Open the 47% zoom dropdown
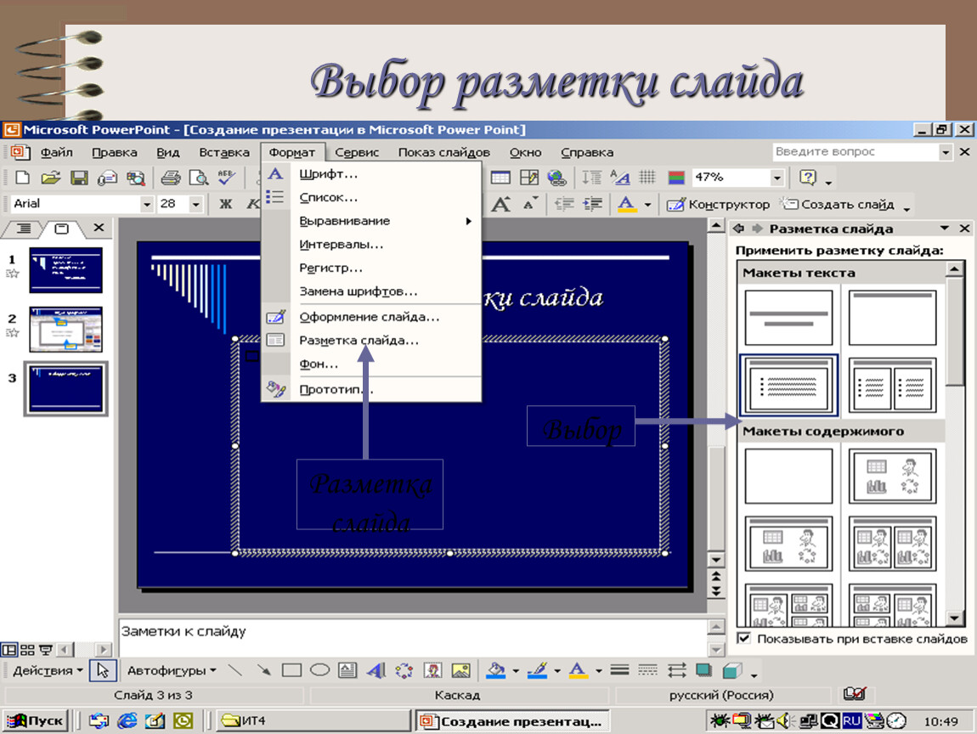The width and height of the screenshot is (977, 734). pyautogui.click(x=777, y=178)
